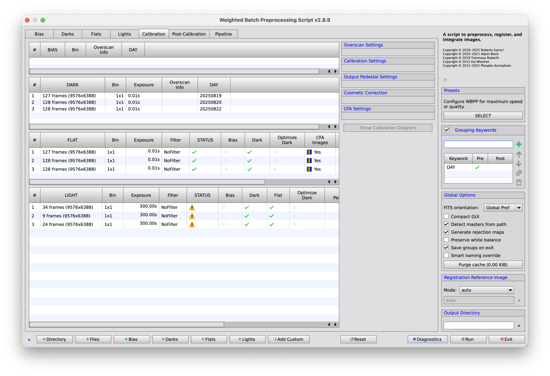550x376 pixels.
Task: Click the green add keyword plus icon
Action: pyautogui.click(x=519, y=144)
